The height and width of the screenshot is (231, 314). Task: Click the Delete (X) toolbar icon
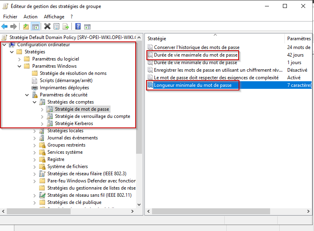click(47, 26)
